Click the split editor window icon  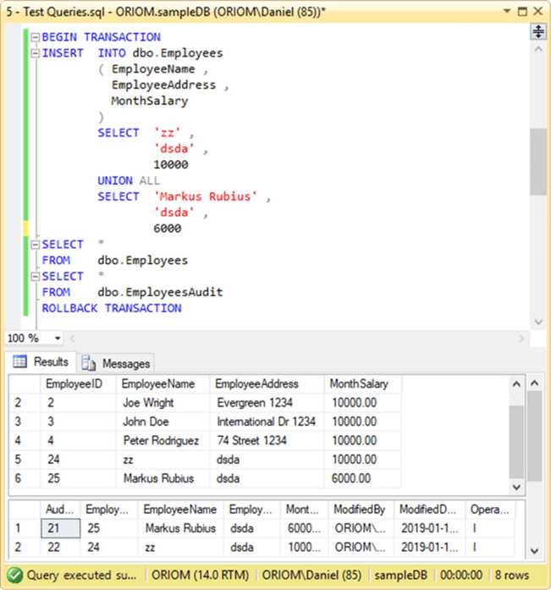click(538, 31)
